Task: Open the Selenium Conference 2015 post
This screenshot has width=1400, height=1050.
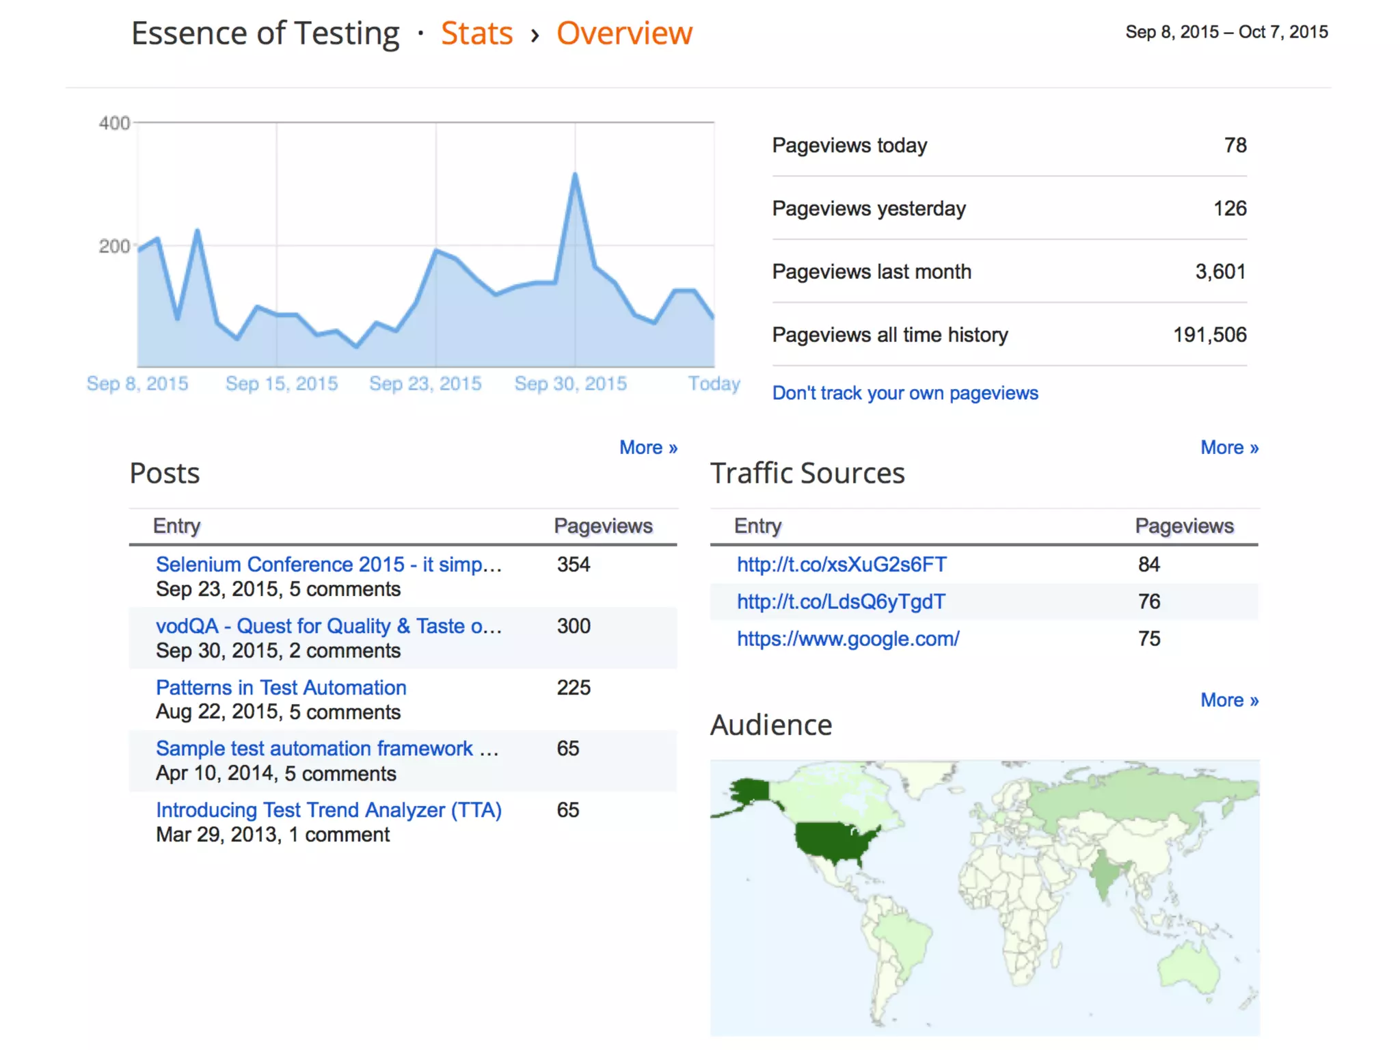Action: [328, 565]
